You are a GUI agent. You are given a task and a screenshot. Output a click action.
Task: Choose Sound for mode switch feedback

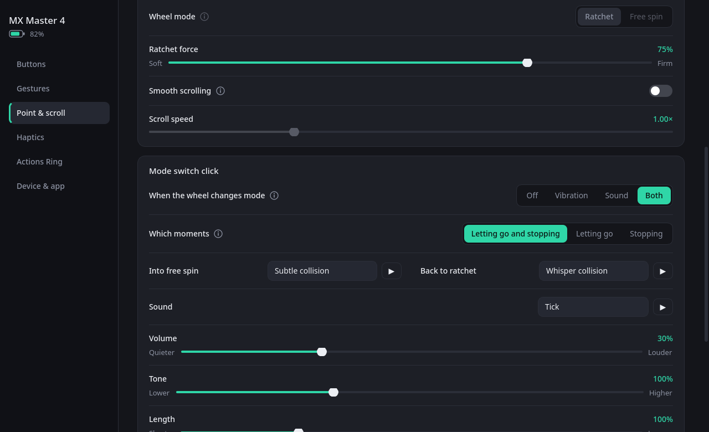pyautogui.click(x=616, y=196)
